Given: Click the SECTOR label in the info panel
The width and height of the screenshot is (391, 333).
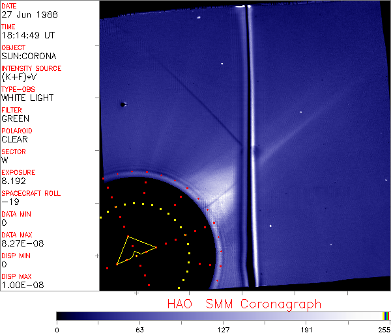Looking at the screenshot, I should (14, 152).
